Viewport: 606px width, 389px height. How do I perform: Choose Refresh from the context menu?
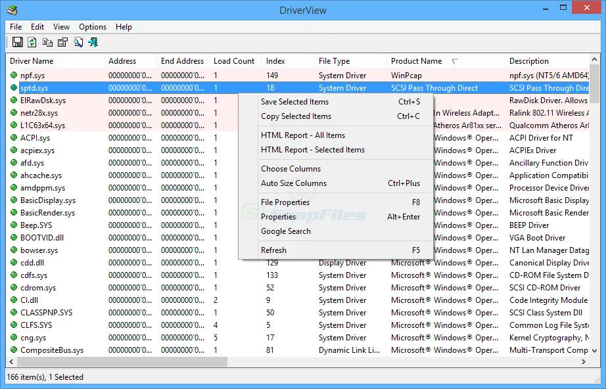point(335,250)
